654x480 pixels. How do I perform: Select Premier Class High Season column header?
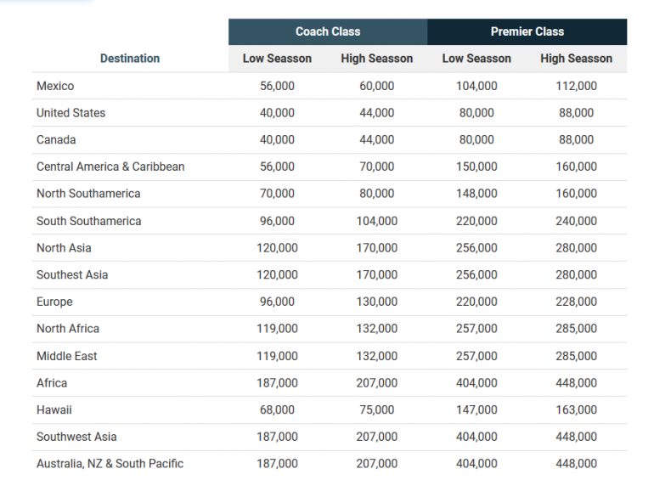click(576, 59)
